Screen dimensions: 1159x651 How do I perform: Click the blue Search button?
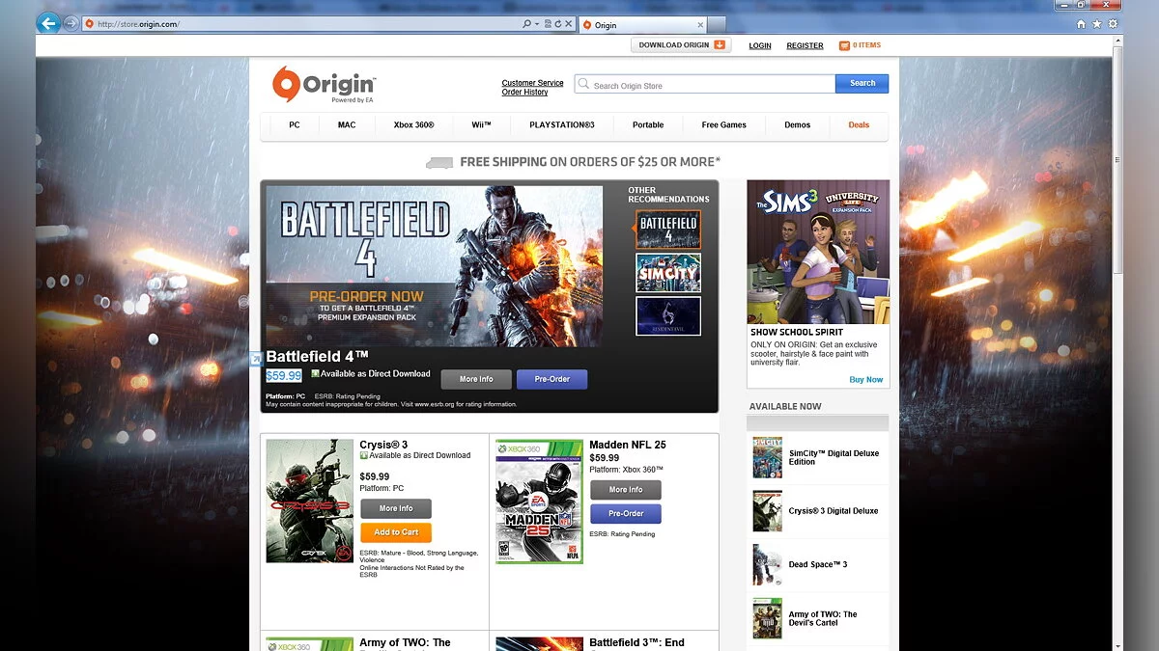pyautogui.click(x=862, y=84)
